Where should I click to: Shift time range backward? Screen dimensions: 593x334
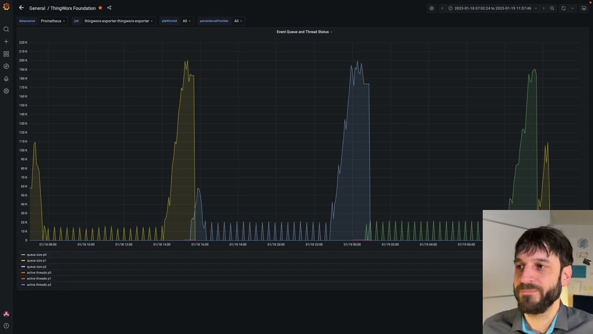[442, 8]
